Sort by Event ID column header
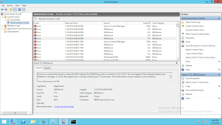 (x=139, y=23)
